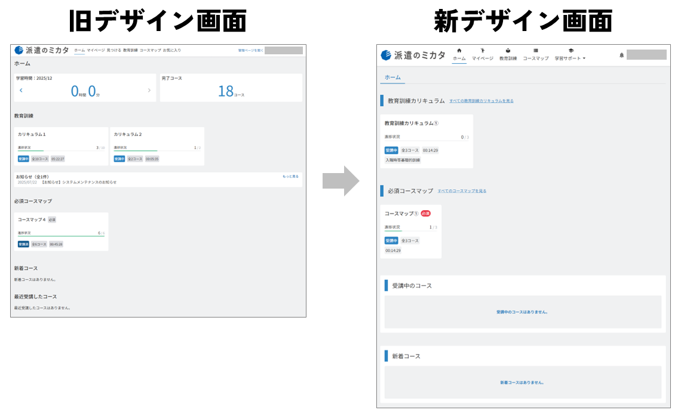
Task: Click new design greyed user name box
Action: 646,54
